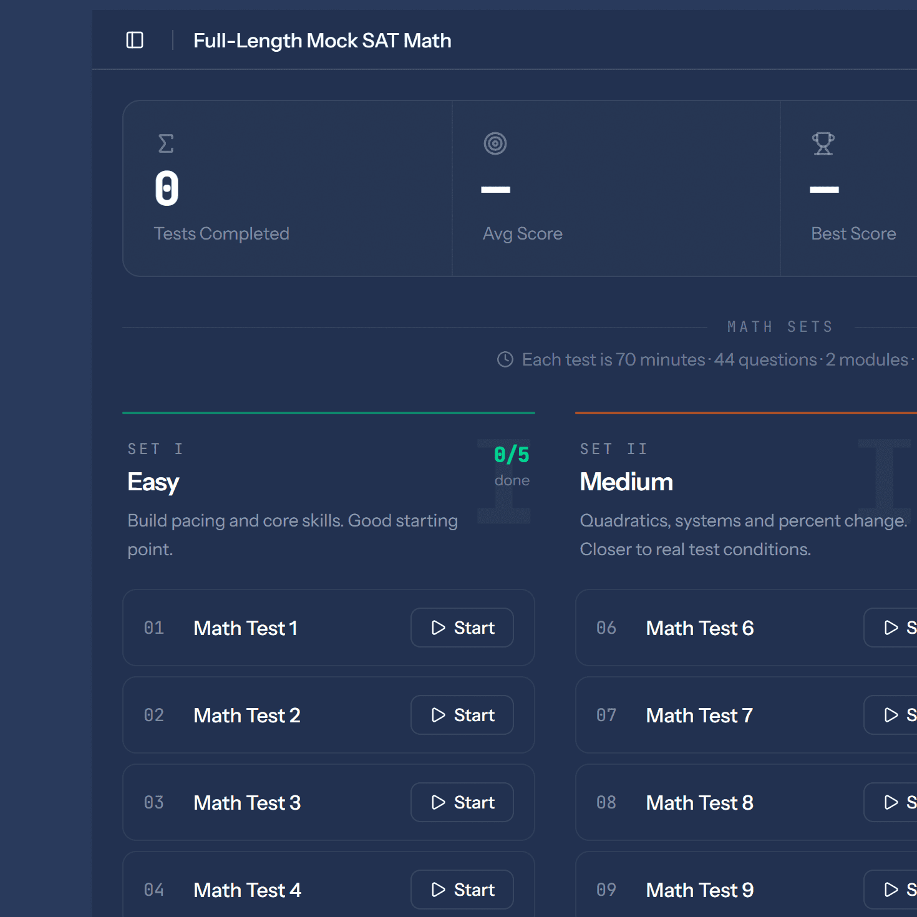This screenshot has height=917, width=917.
Task: Start Math Test 4
Action: coord(462,890)
